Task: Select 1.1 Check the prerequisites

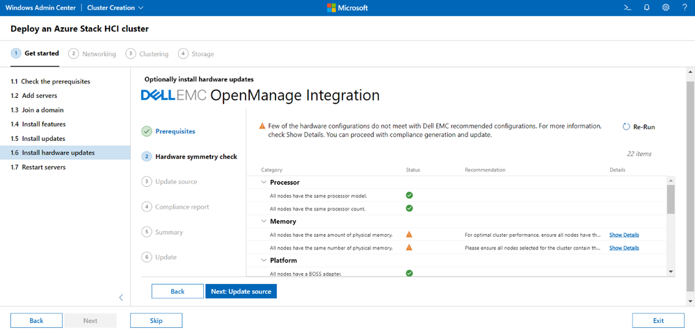Action: tap(65, 81)
